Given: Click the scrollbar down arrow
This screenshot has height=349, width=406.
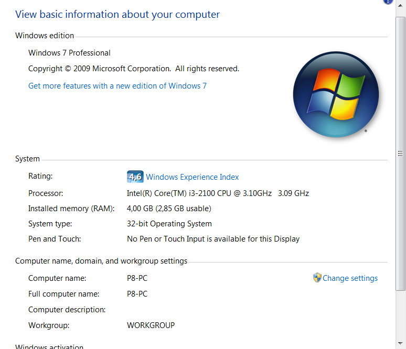Looking at the screenshot, I should pos(400,343).
